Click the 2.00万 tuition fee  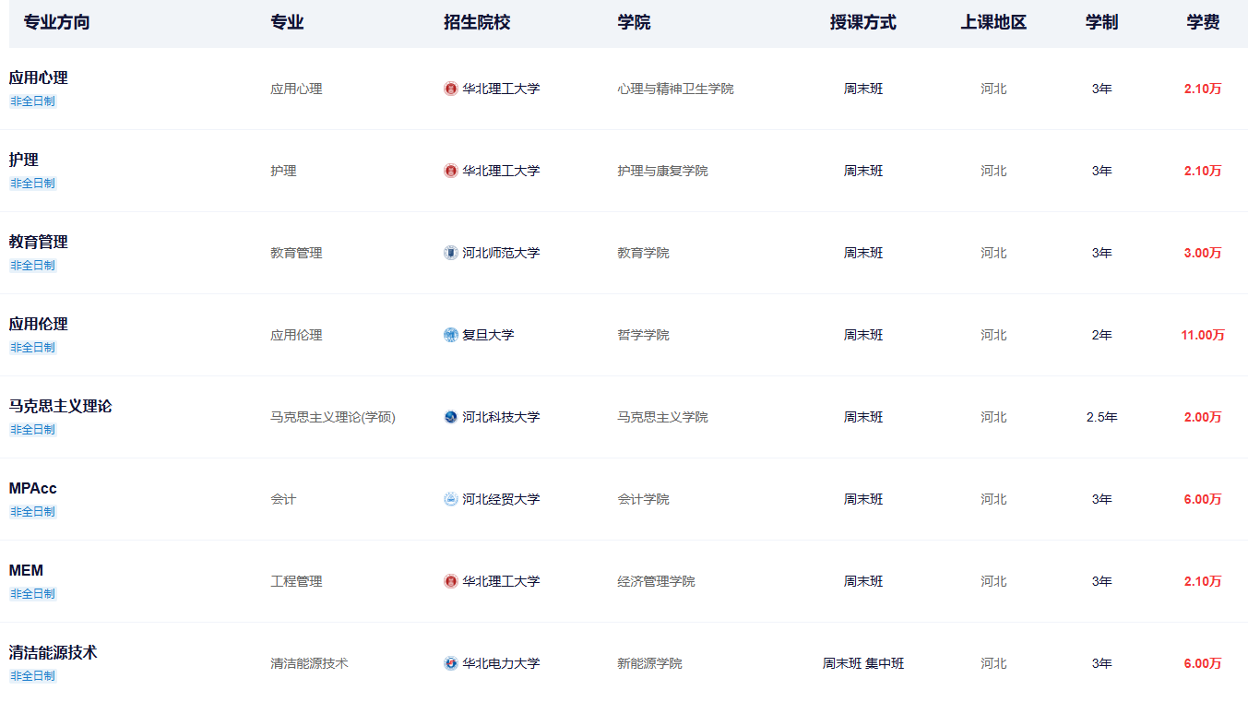[x=1203, y=417]
